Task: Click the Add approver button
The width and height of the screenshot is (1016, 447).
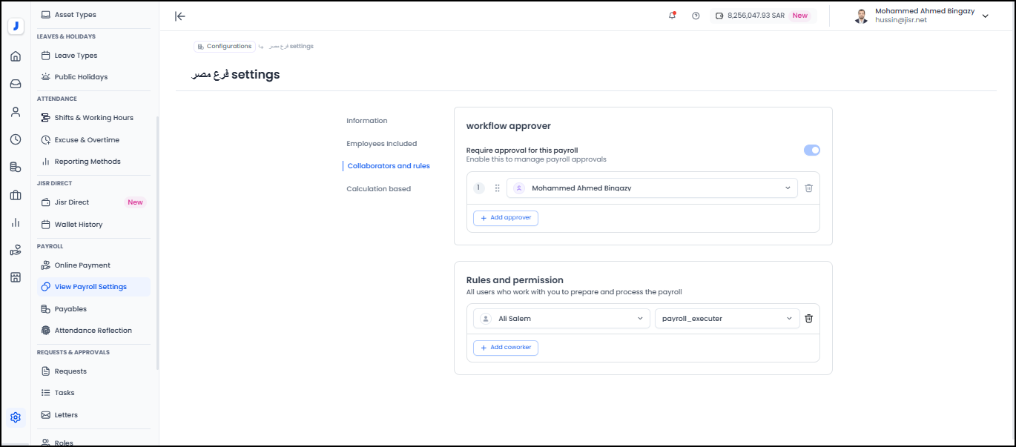Action: [x=506, y=218]
